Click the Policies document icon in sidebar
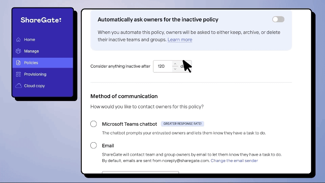 pyautogui.click(x=18, y=63)
